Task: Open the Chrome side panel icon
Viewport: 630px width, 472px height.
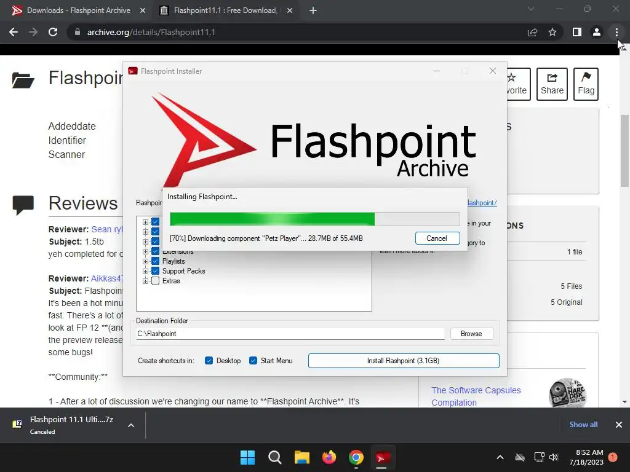Action: [577, 32]
